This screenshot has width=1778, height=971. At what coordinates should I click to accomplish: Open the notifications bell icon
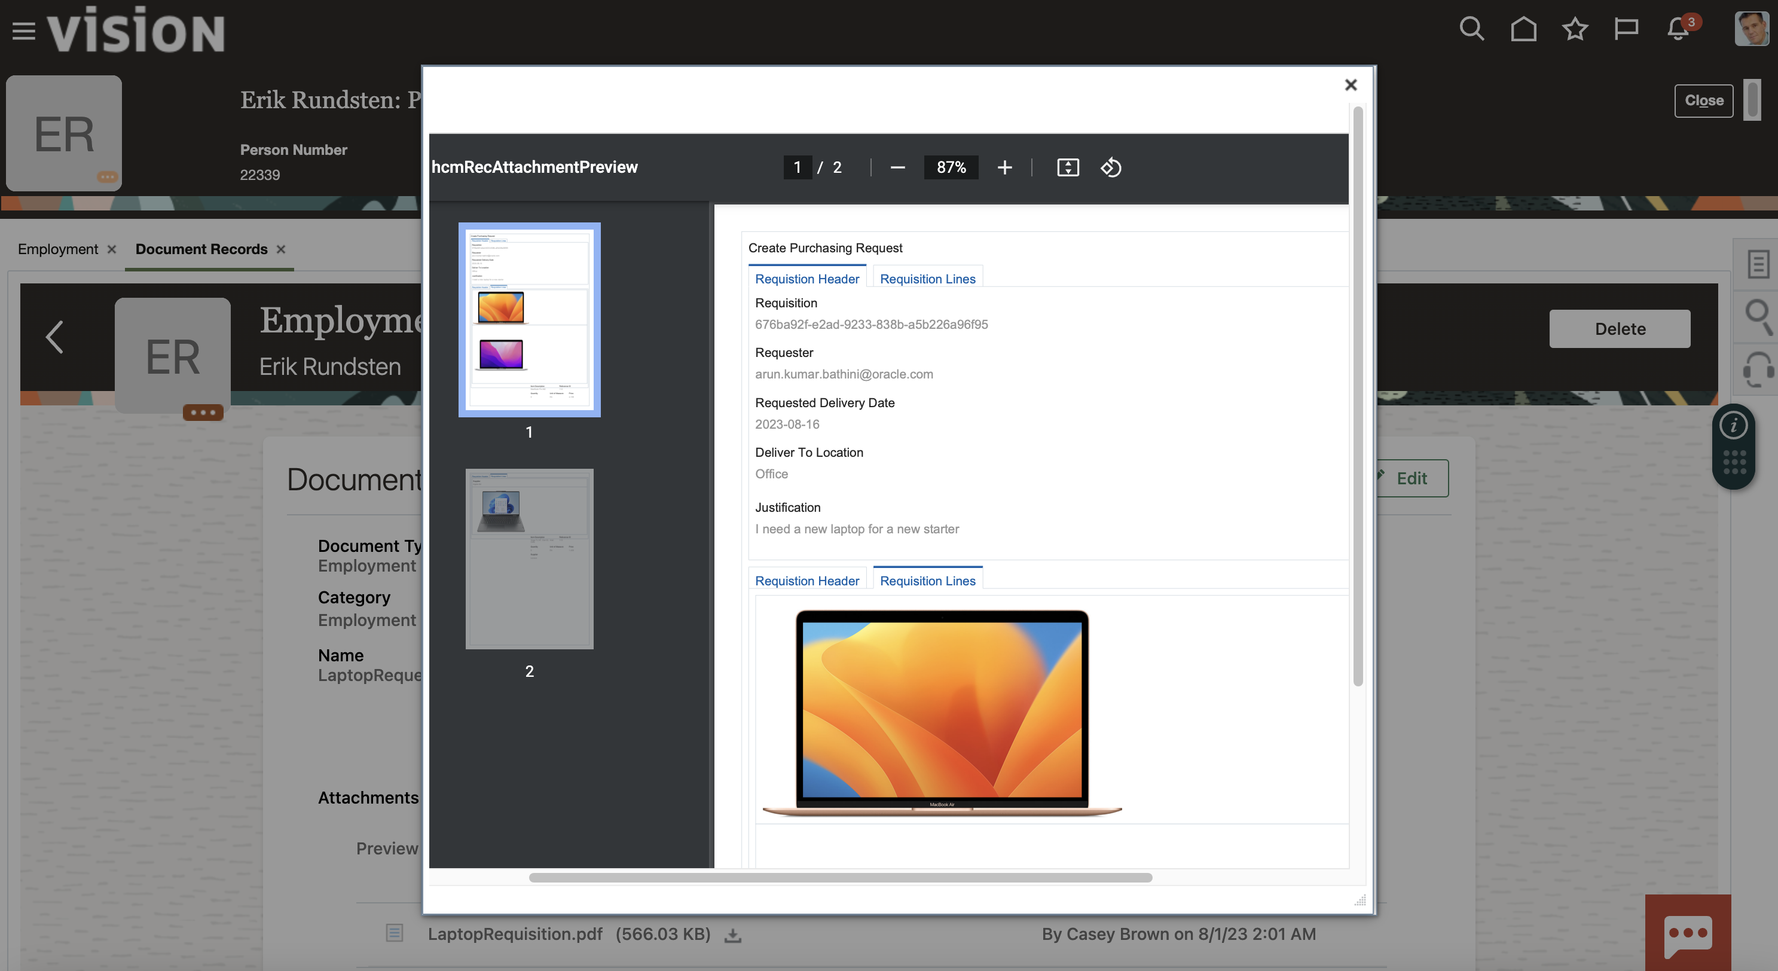[1678, 30]
